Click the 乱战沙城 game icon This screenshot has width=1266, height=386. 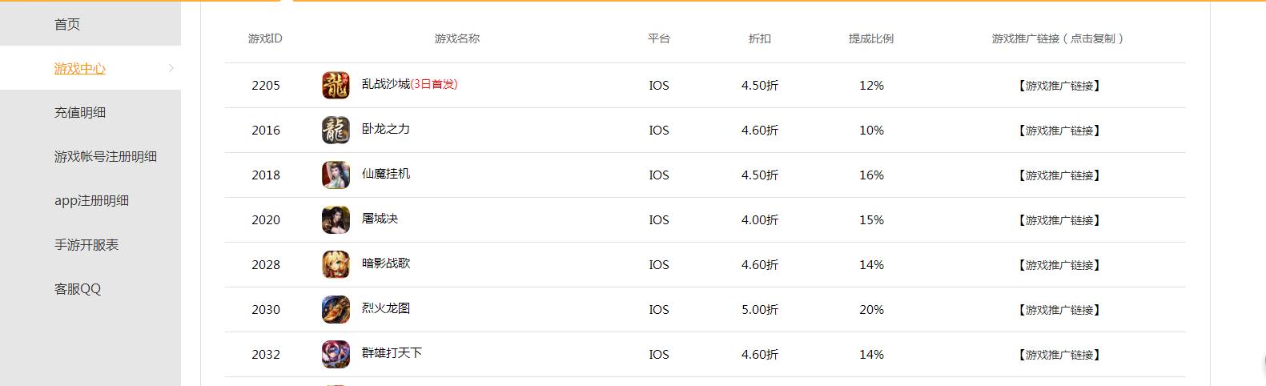[336, 86]
